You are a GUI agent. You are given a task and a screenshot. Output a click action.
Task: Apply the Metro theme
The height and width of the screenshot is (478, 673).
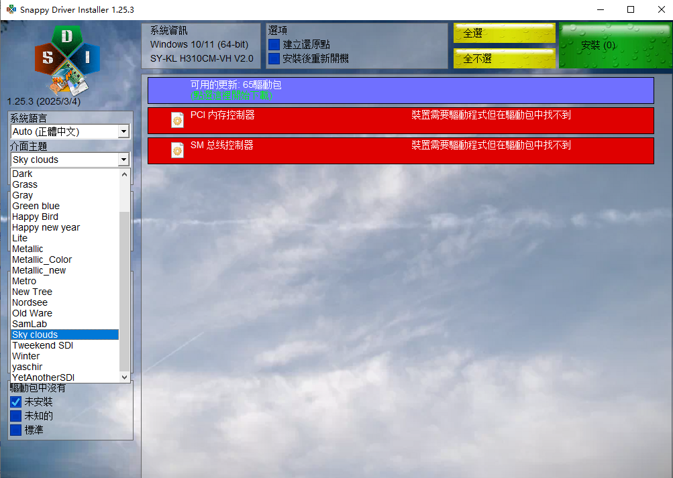(x=65, y=281)
